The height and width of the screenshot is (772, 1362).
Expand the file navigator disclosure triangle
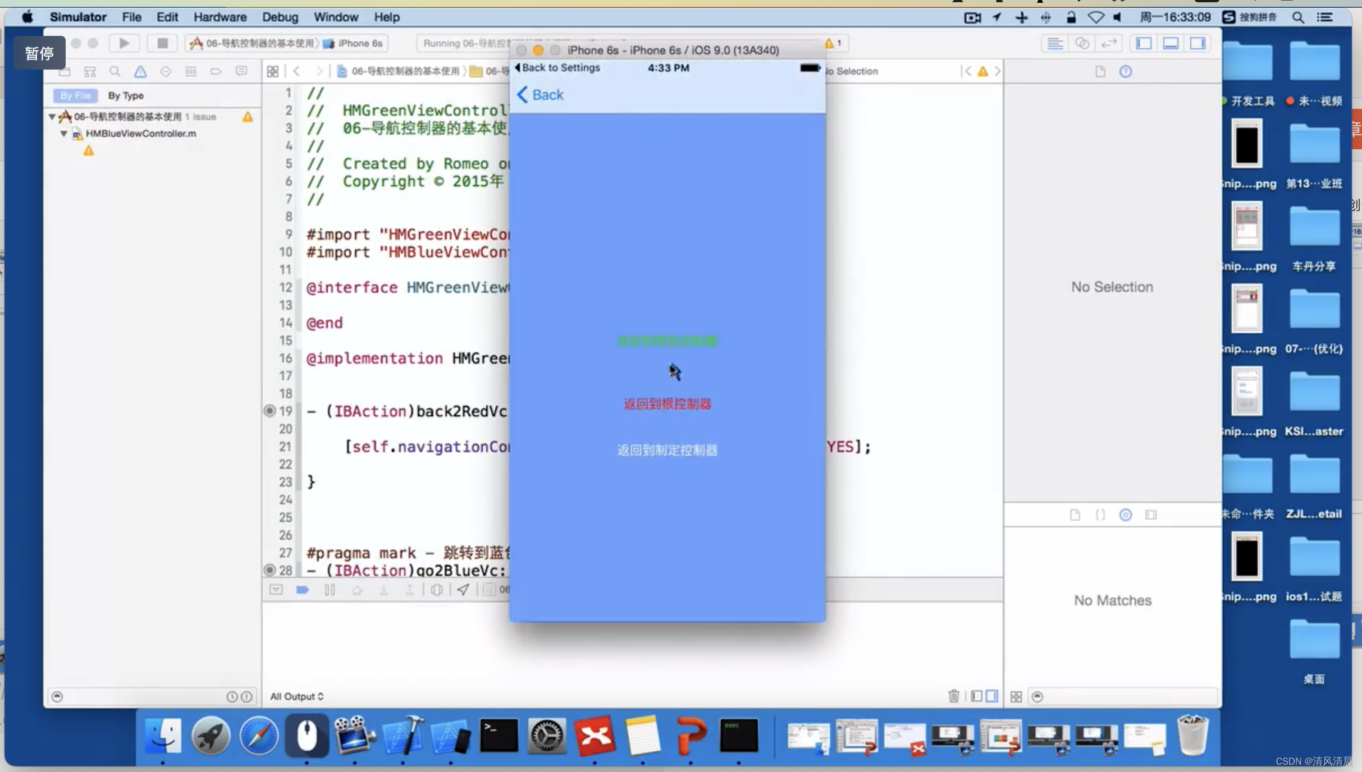pos(52,116)
